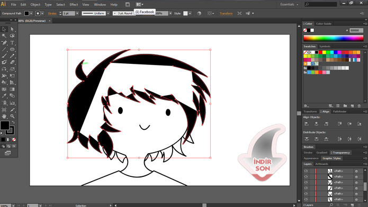The width and height of the screenshot is (368, 207).
Task: Select the red swatch in Swatches panel
Action: coord(320,52)
